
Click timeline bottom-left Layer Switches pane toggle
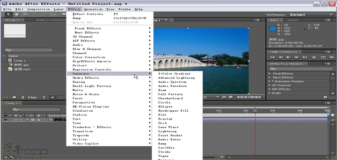click(6, 157)
